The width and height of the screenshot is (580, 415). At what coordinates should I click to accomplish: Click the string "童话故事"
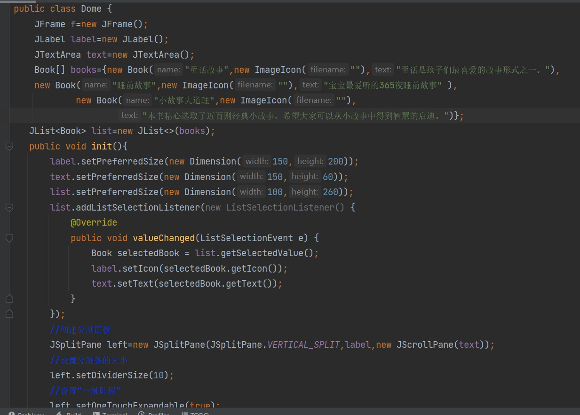point(207,70)
